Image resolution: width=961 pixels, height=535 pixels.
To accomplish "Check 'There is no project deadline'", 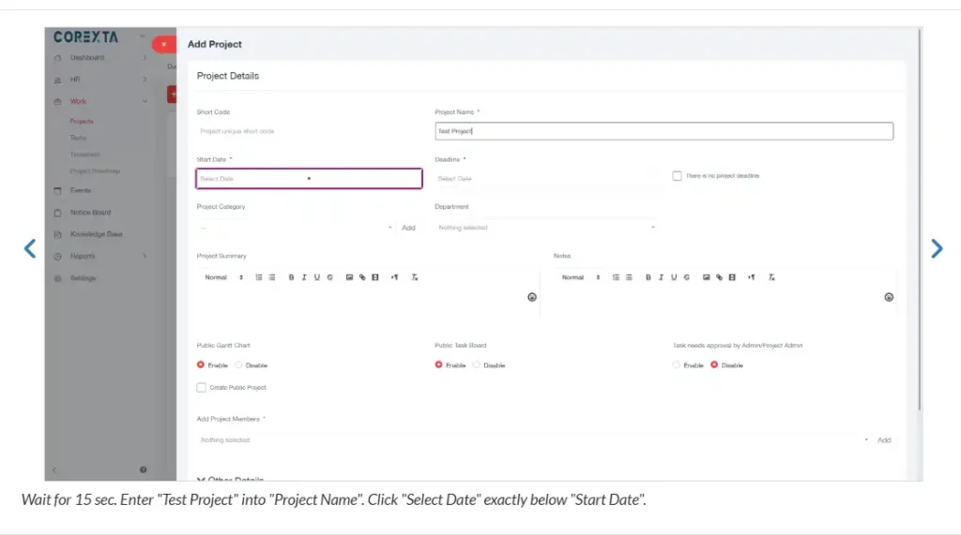I will (x=677, y=176).
